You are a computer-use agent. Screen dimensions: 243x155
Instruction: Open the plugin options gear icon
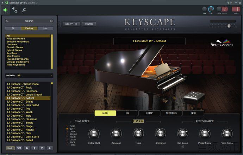click(15, 10)
